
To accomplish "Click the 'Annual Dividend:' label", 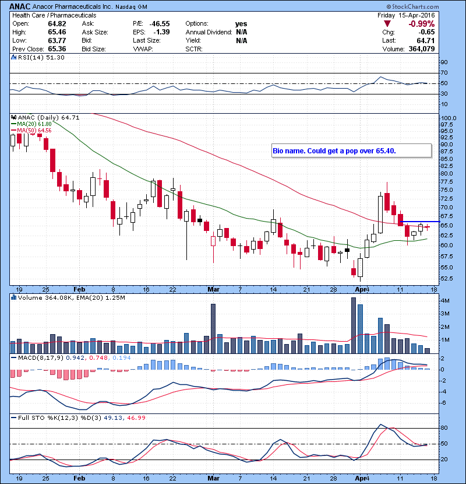I will point(209,32).
